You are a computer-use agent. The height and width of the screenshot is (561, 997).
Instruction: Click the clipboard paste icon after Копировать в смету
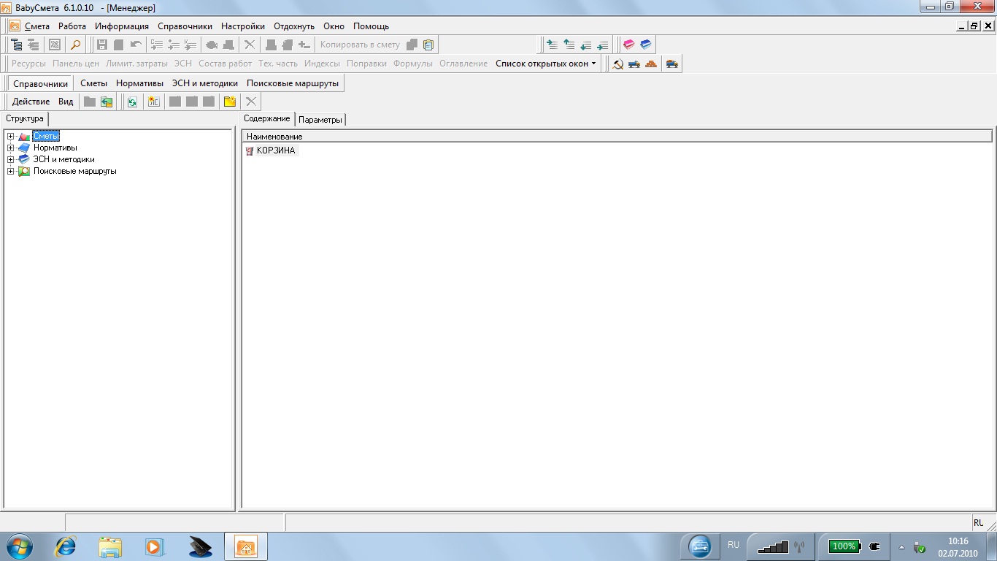pos(428,45)
